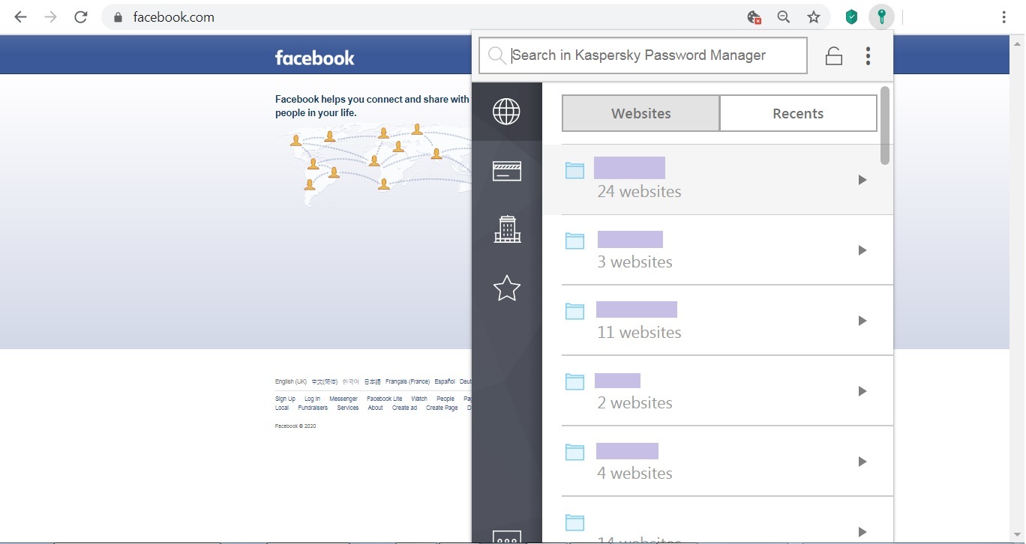The width and height of the screenshot is (1026, 544).
Task: Click the '4 websites' count text
Action: pyautogui.click(x=634, y=473)
